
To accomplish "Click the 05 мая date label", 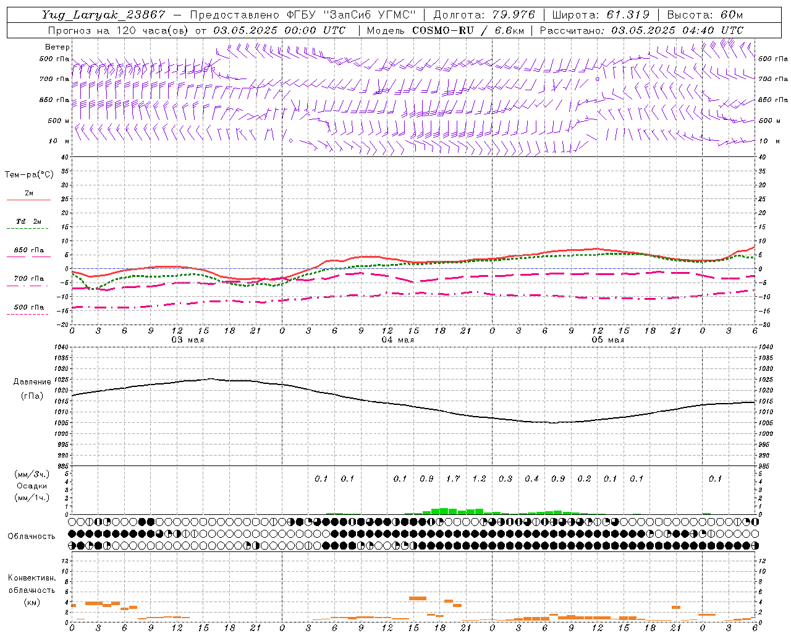I will 607,340.
